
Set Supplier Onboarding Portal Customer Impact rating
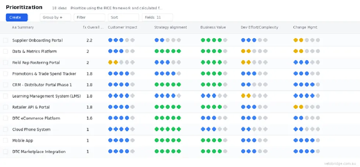[121, 40]
